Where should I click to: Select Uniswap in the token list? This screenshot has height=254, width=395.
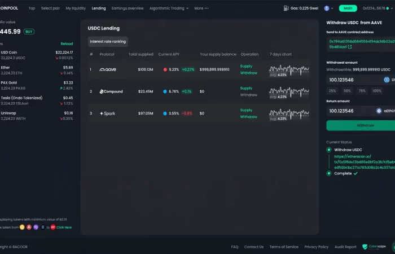click(37, 116)
